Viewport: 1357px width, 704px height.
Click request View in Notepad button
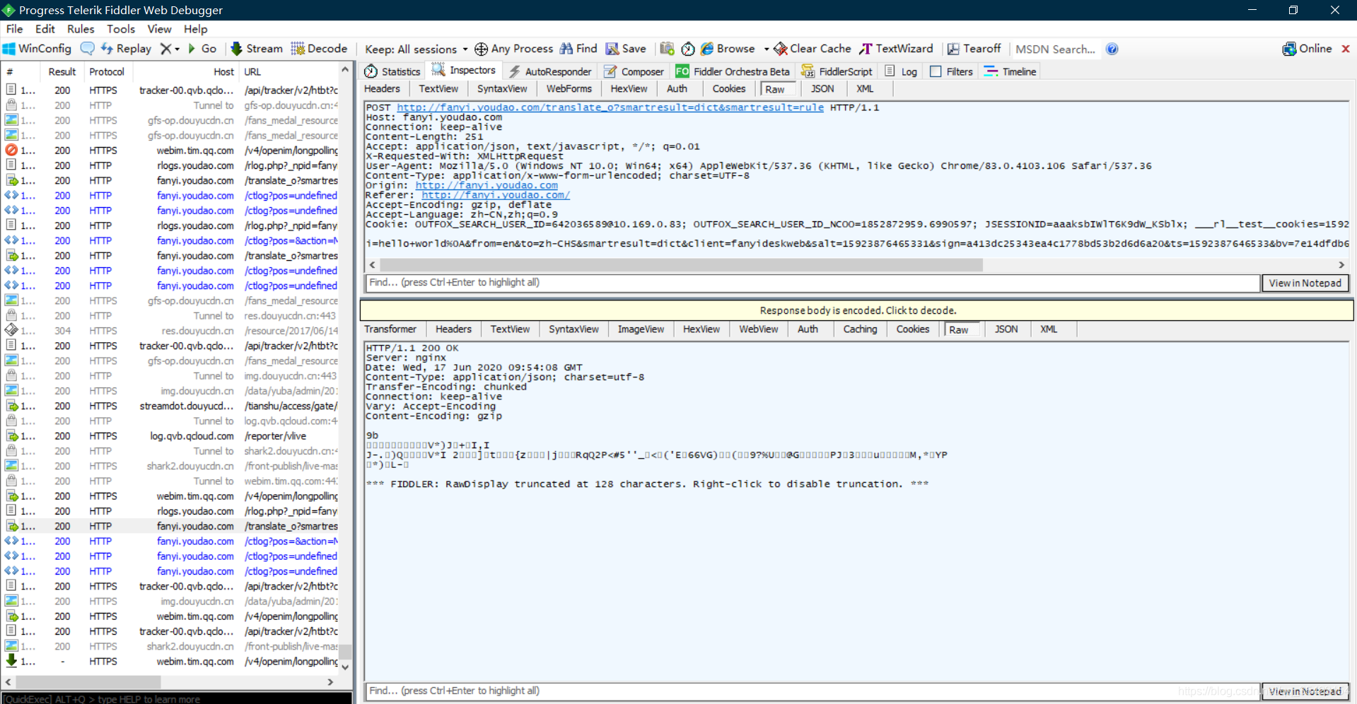click(x=1305, y=283)
